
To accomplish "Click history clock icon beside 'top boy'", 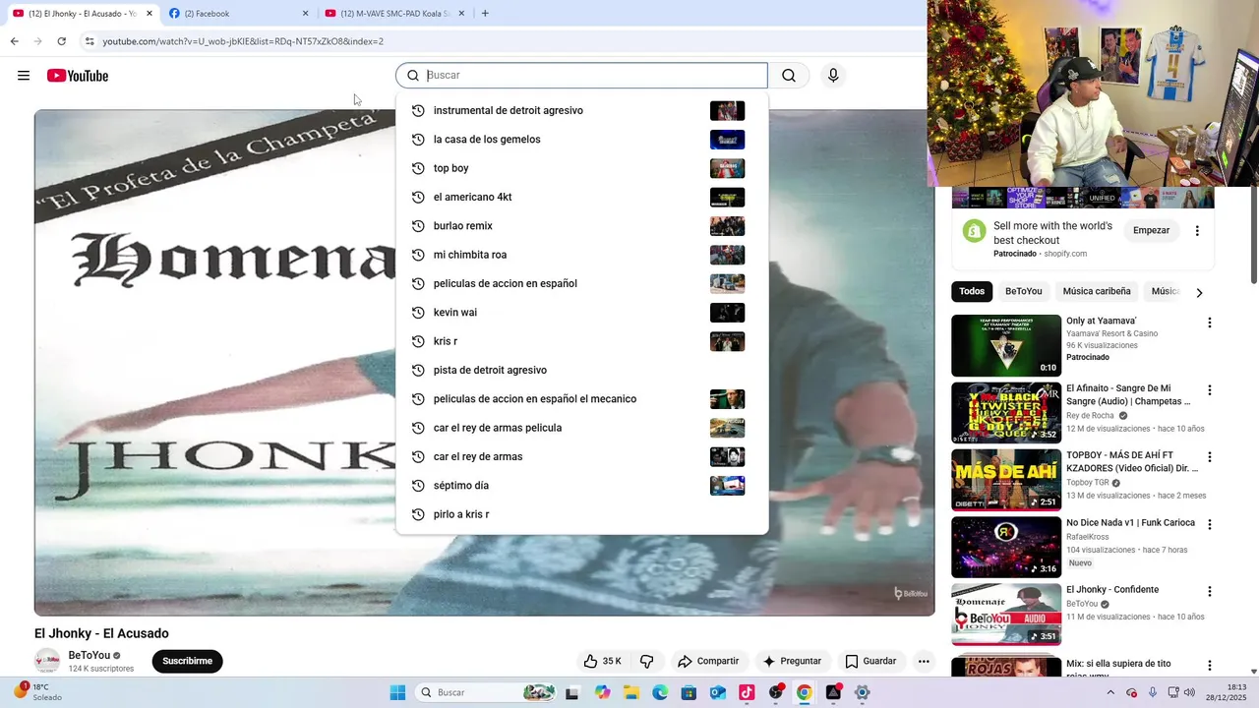I will (x=418, y=168).
